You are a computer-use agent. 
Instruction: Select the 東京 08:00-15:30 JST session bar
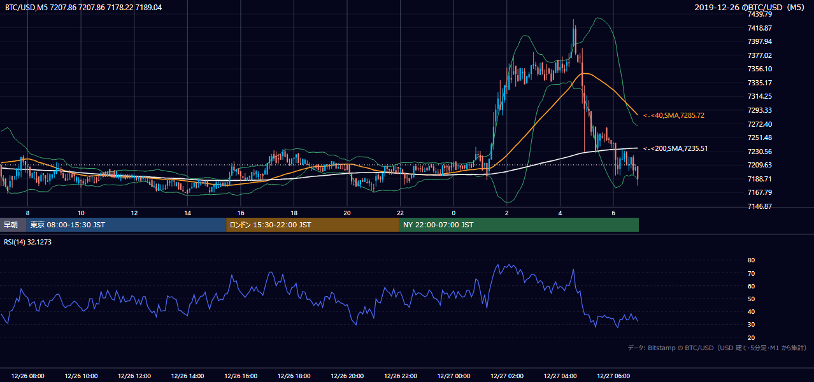click(x=126, y=225)
